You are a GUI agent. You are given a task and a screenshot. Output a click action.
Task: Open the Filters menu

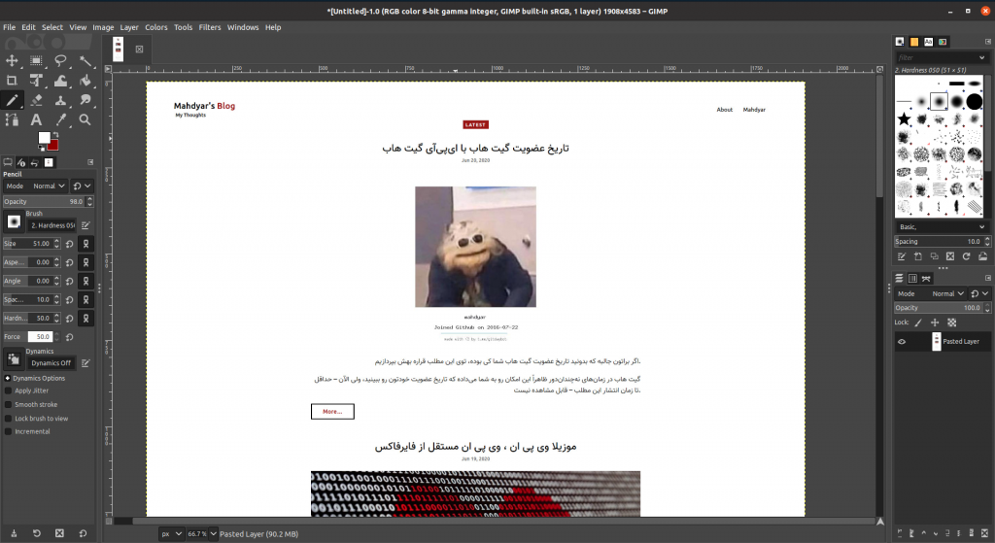point(210,27)
